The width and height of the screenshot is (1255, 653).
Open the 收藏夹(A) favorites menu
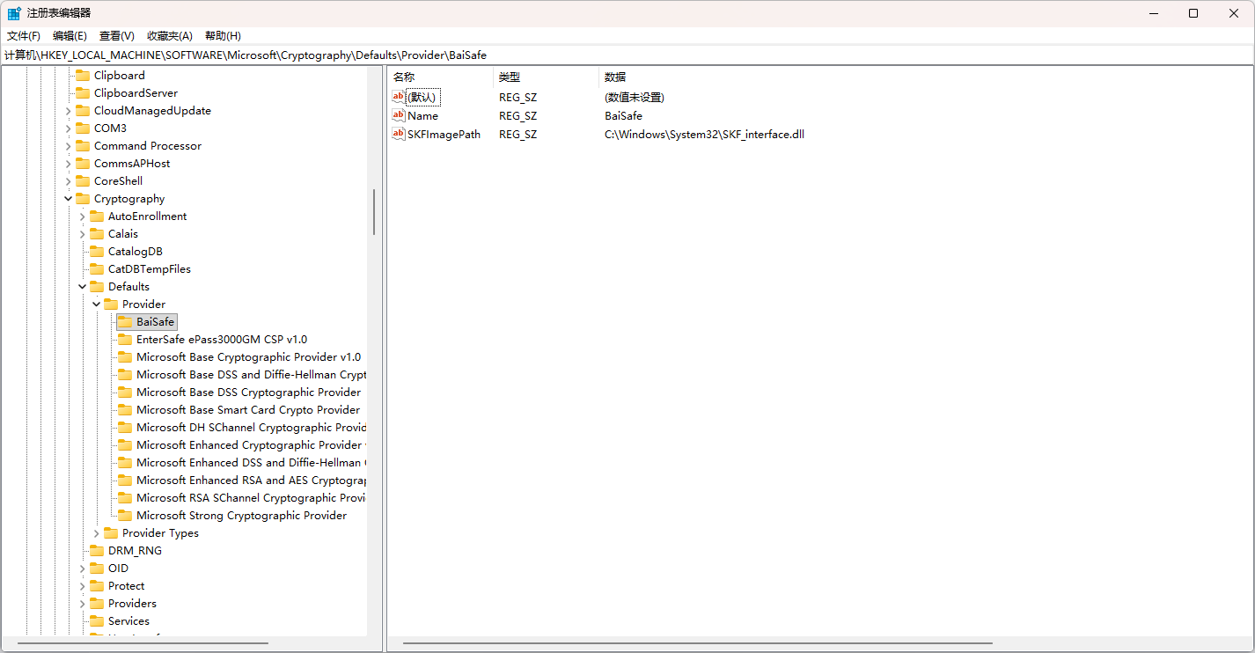pos(169,36)
